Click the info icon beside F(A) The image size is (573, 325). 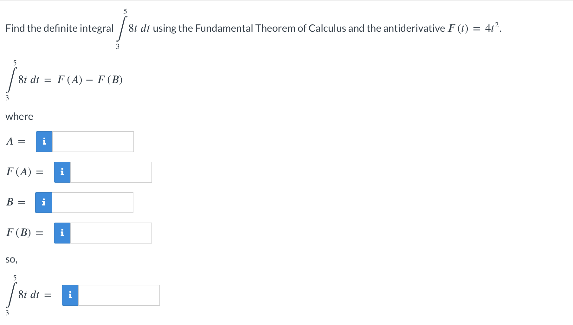tap(62, 172)
